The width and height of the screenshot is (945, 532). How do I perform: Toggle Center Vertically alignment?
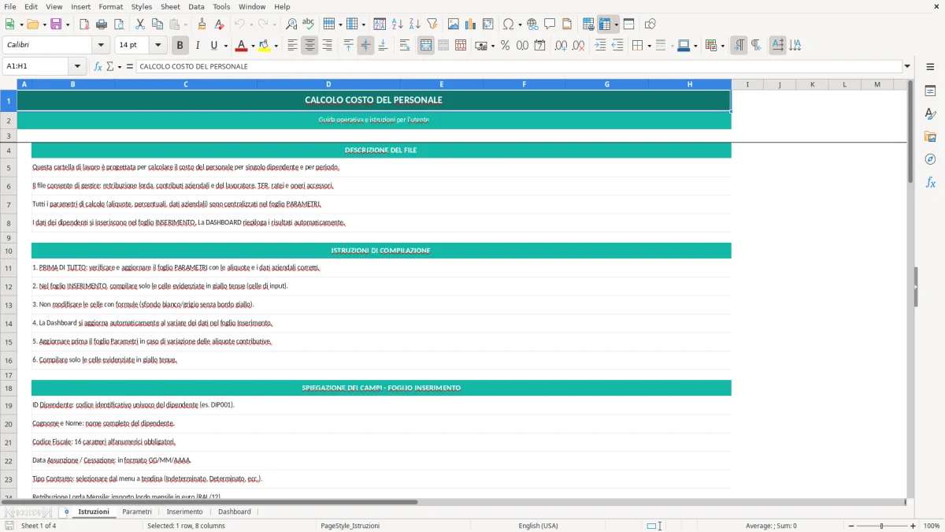pos(365,46)
